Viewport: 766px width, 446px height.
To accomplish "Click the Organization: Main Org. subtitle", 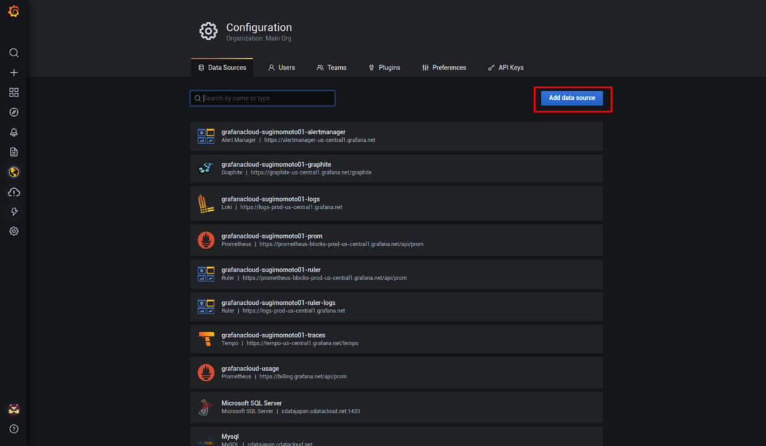I will (x=259, y=38).
